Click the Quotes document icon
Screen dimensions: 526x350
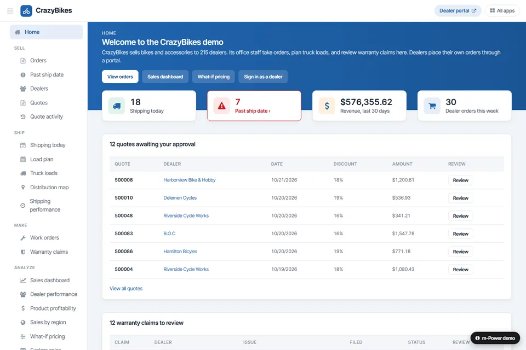[23, 103]
